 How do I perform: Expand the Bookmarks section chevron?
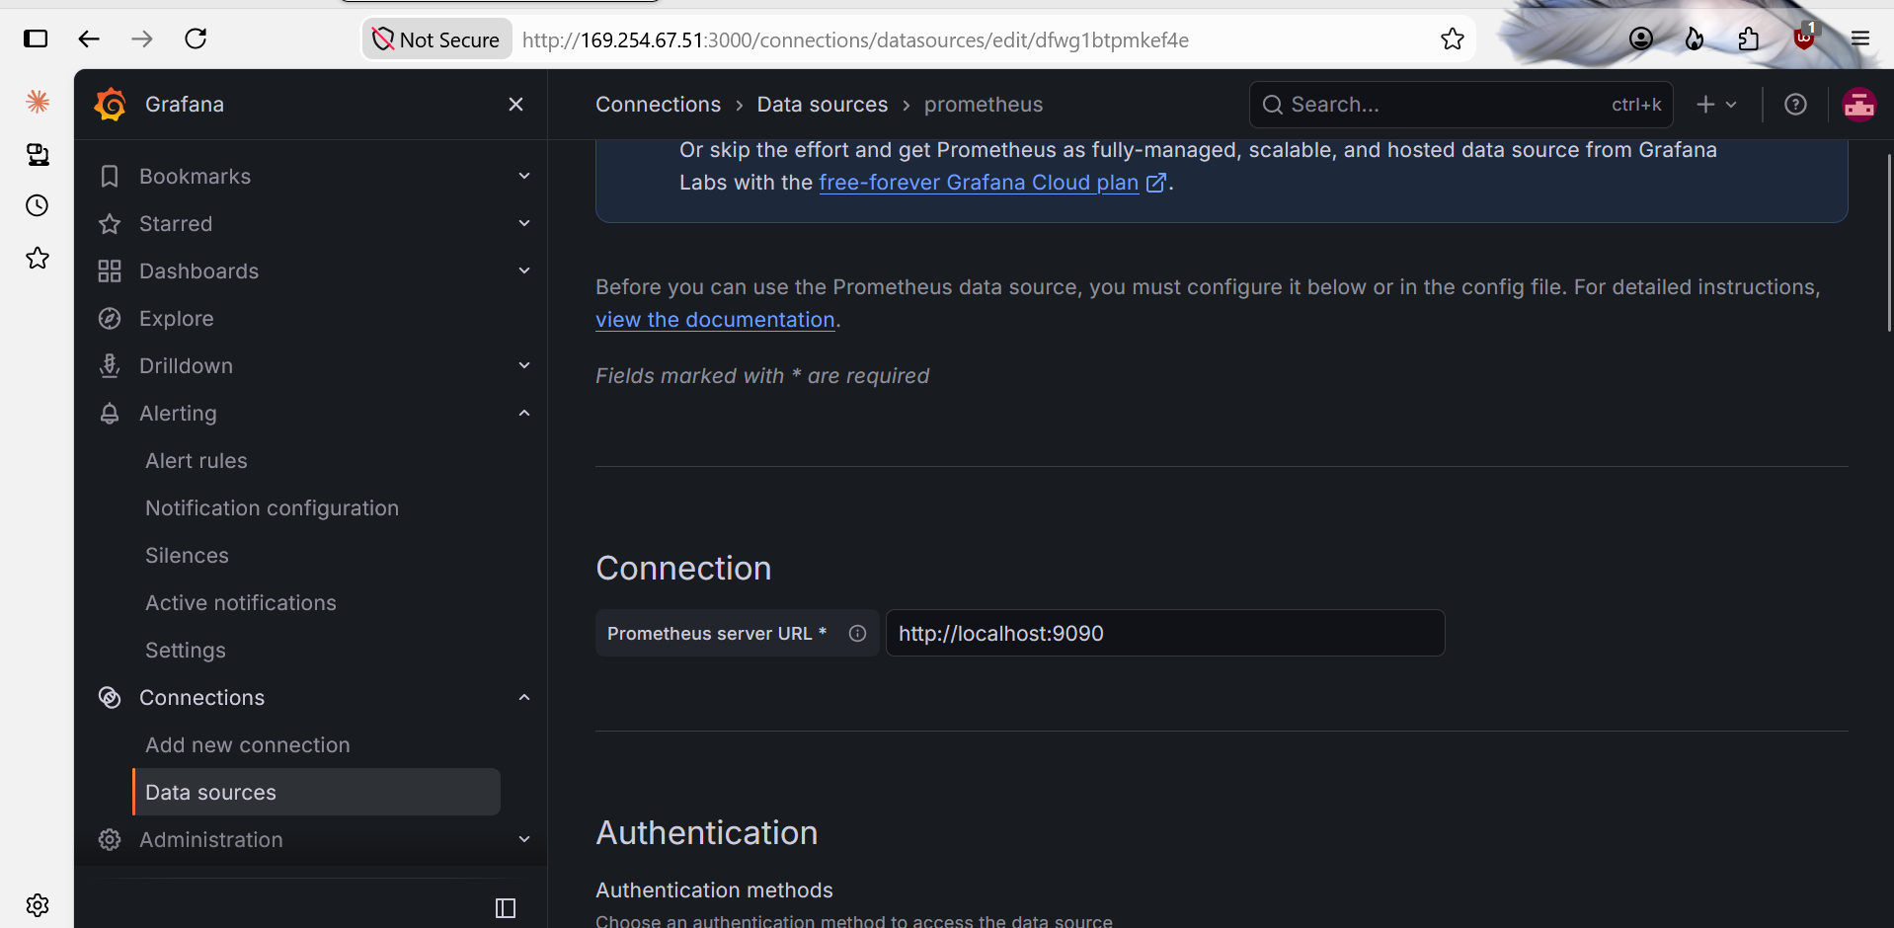point(524,176)
